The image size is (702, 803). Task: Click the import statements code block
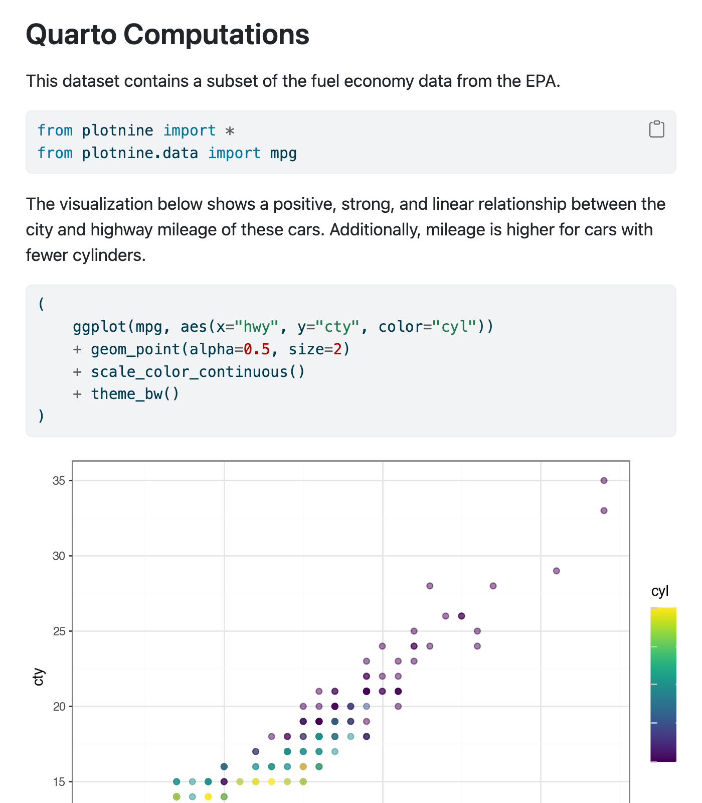pyautogui.click(x=351, y=142)
